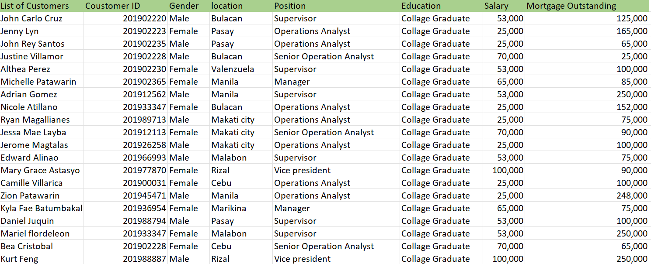
Task: Select the cell 'Zion Patawarin'
Action: 42,195
